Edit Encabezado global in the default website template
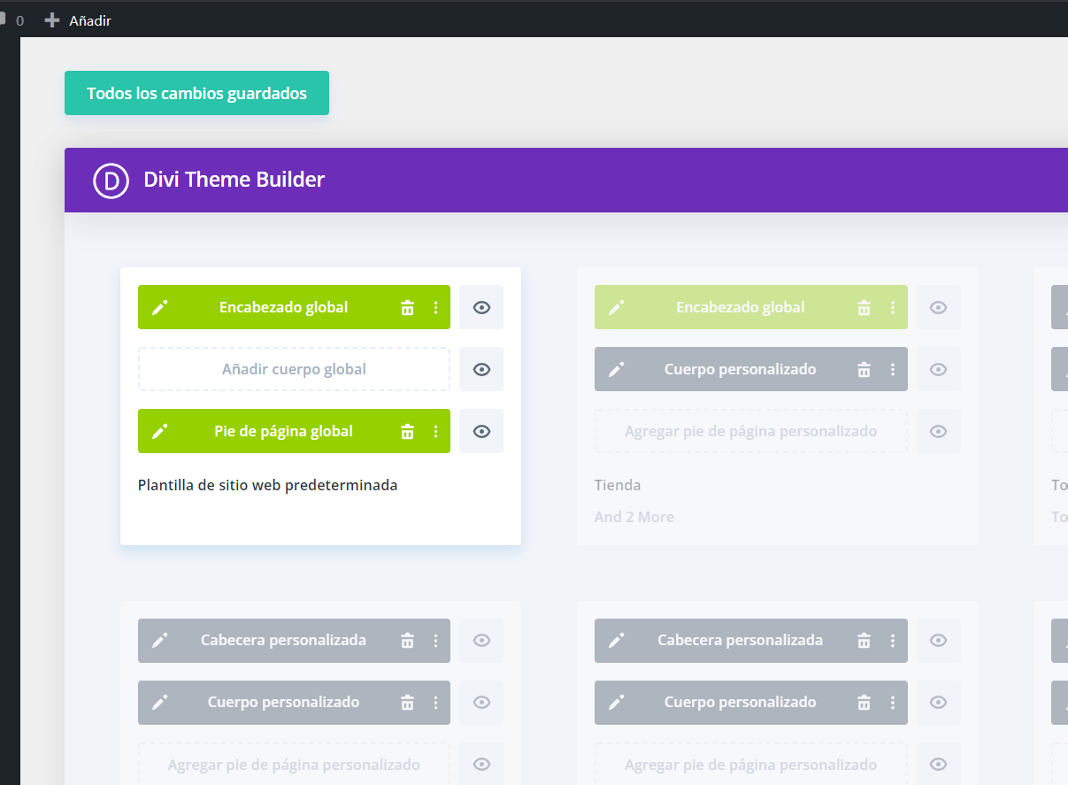The image size is (1068, 785). pos(159,307)
